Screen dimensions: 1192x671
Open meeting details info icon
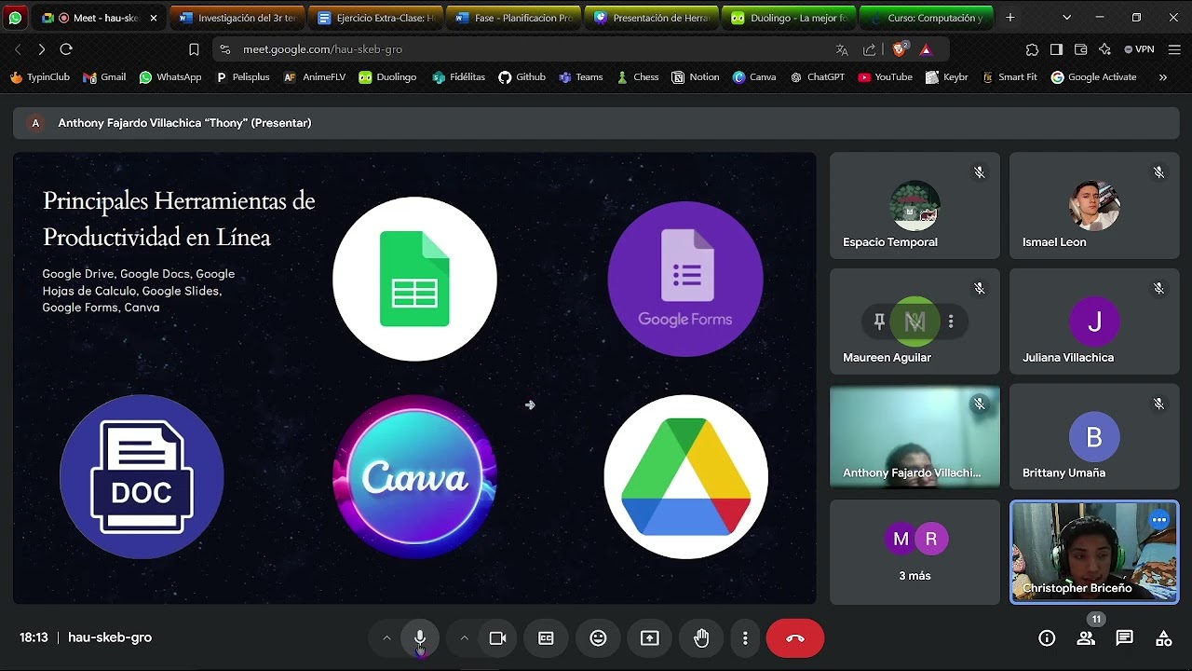[x=1047, y=638]
